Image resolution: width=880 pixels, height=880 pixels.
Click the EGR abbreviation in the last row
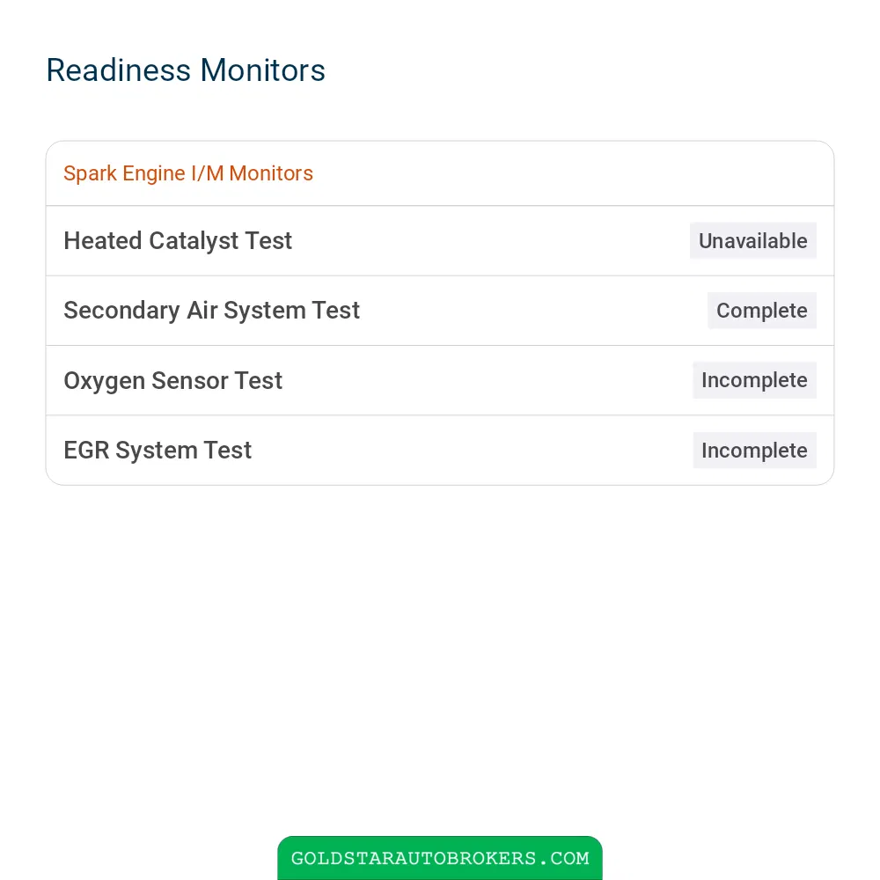tap(86, 451)
